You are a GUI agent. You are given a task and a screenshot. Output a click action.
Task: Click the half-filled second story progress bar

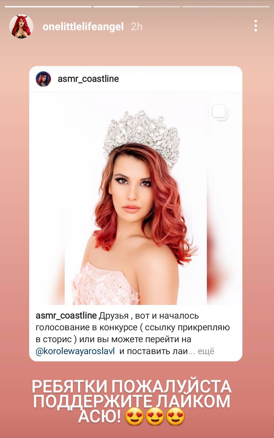coord(137,7)
